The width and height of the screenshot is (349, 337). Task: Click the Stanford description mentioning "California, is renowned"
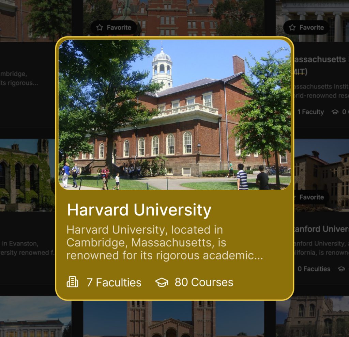point(322,248)
